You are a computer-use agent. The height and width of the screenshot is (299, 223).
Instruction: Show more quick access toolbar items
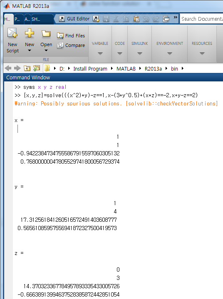coord(175,17)
